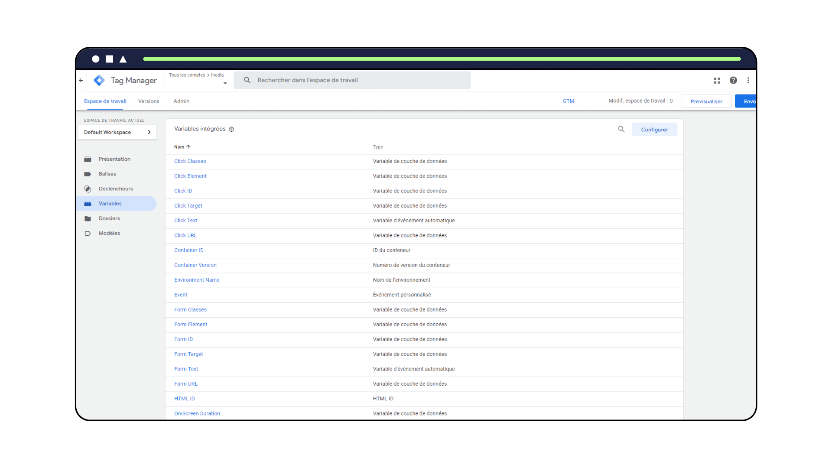Open the Admin tab

(x=182, y=101)
